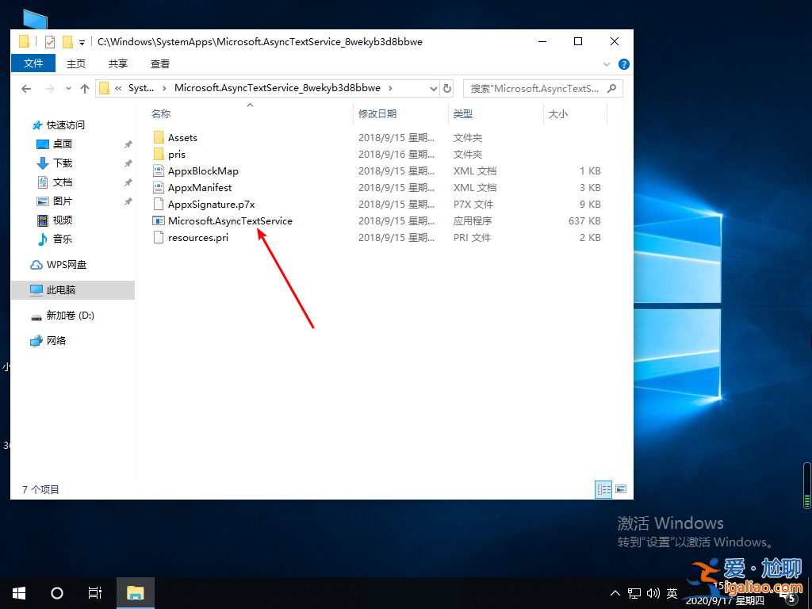The height and width of the screenshot is (609, 812).
Task: Open the Start menu
Action: (x=18, y=592)
